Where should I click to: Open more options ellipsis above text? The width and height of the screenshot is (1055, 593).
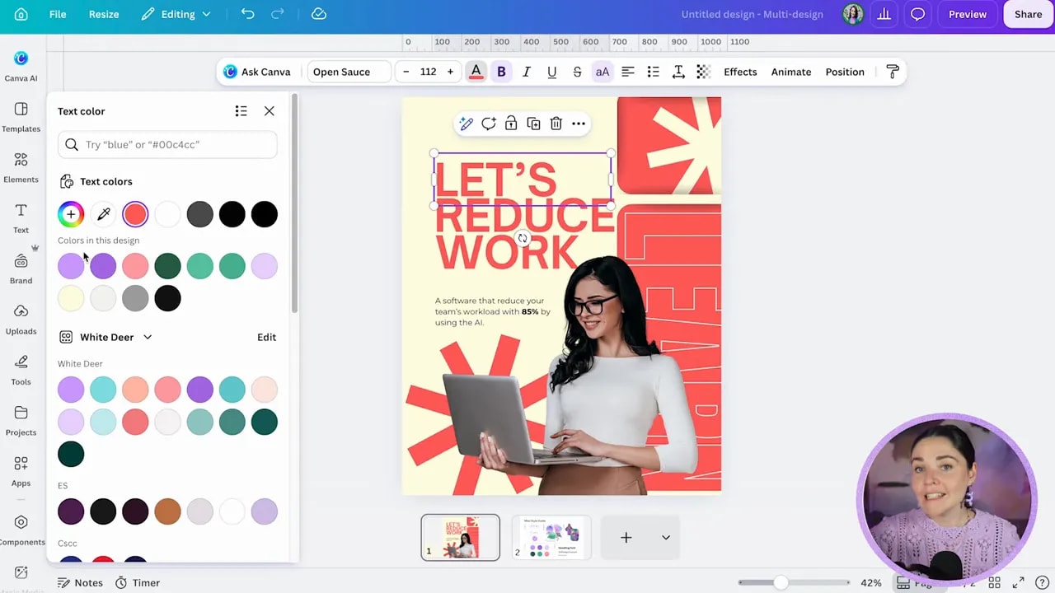[579, 124]
